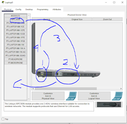The height and width of the screenshot is (124, 127).
Task: Click the logical view laptop icon
Action: click(x=117, y=96)
